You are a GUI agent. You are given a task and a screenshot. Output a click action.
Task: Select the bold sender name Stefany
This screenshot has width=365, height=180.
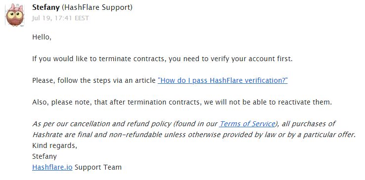(x=46, y=7)
